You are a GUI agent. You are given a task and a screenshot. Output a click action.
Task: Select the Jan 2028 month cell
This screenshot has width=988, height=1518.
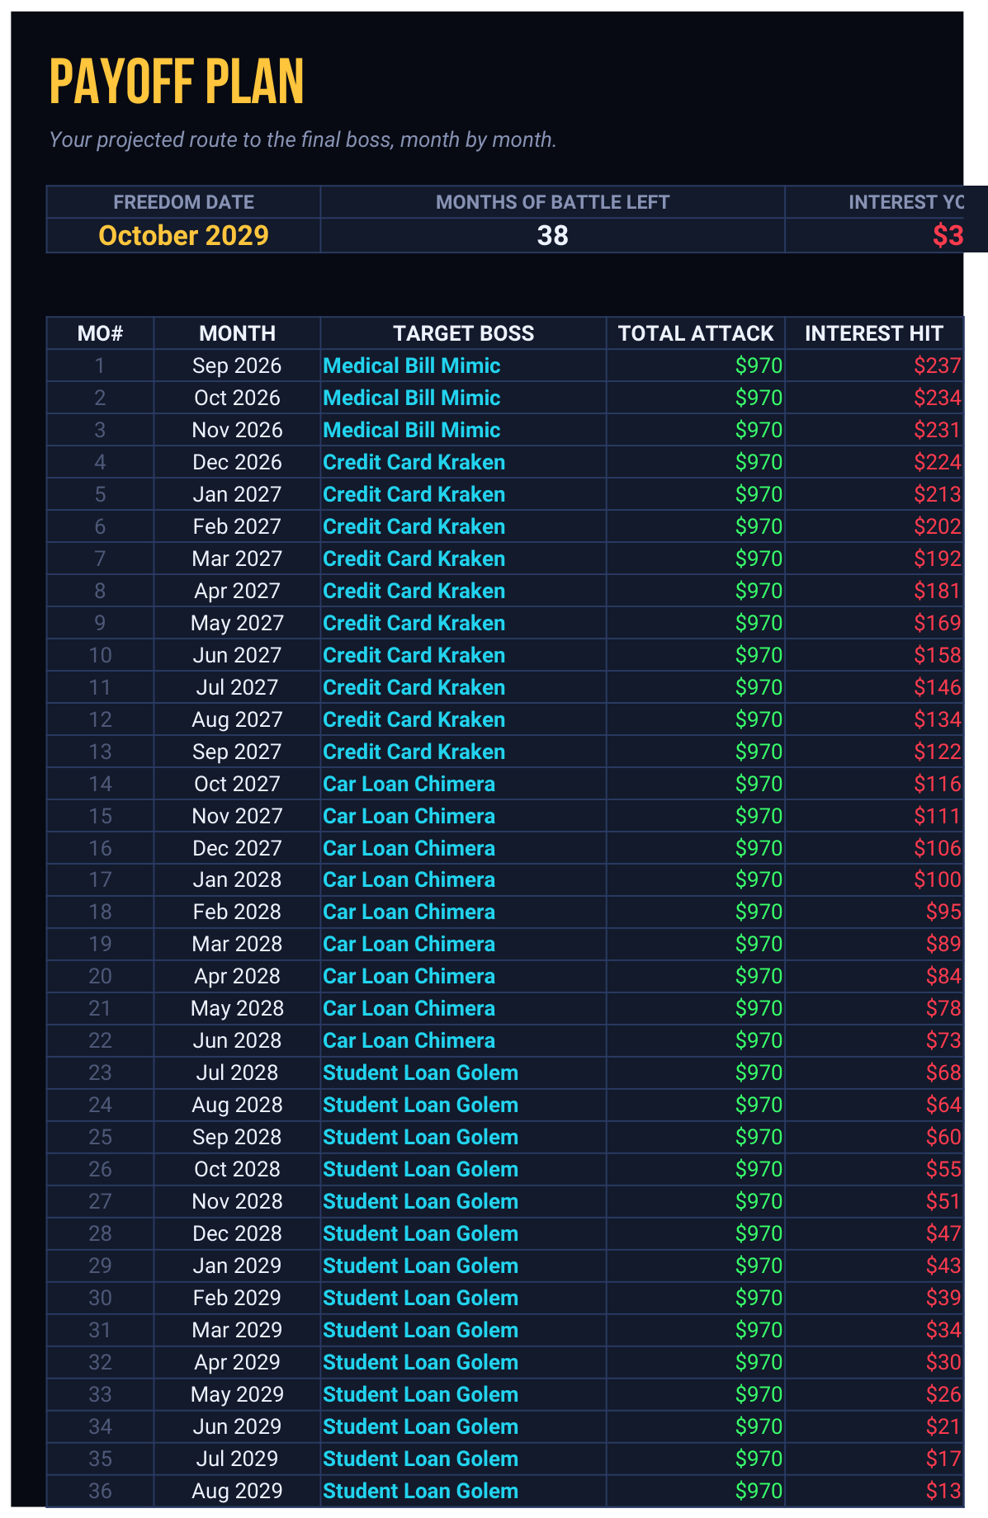pos(237,879)
